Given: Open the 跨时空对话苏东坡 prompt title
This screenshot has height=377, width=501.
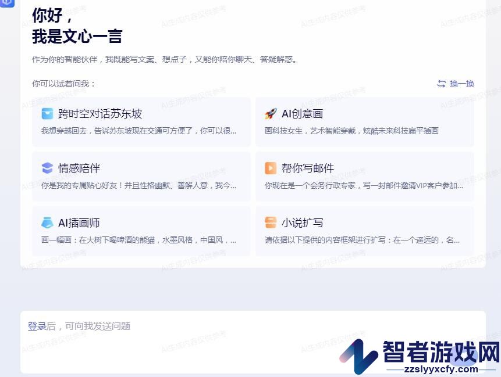Looking at the screenshot, I should 100,113.
